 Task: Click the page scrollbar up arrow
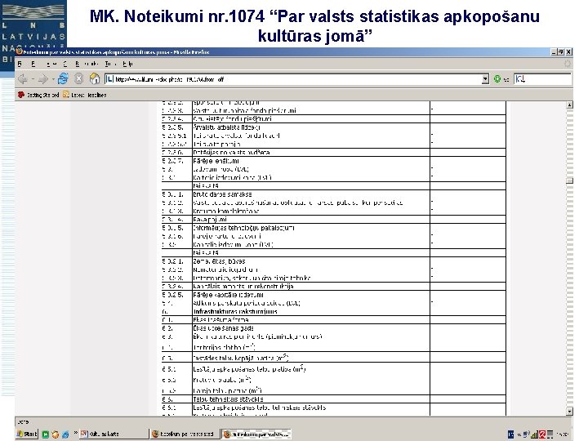[x=569, y=105]
